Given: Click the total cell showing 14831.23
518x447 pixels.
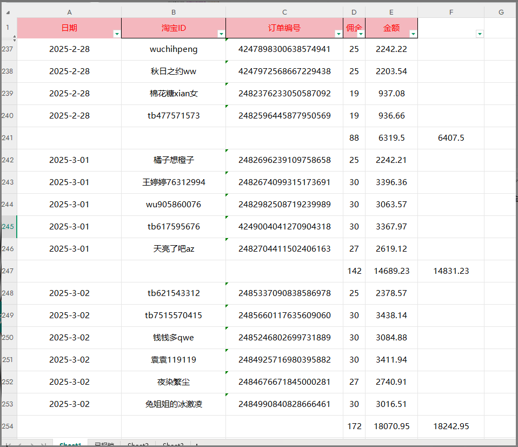Looking at the screenshot, I should click(451, 271).
